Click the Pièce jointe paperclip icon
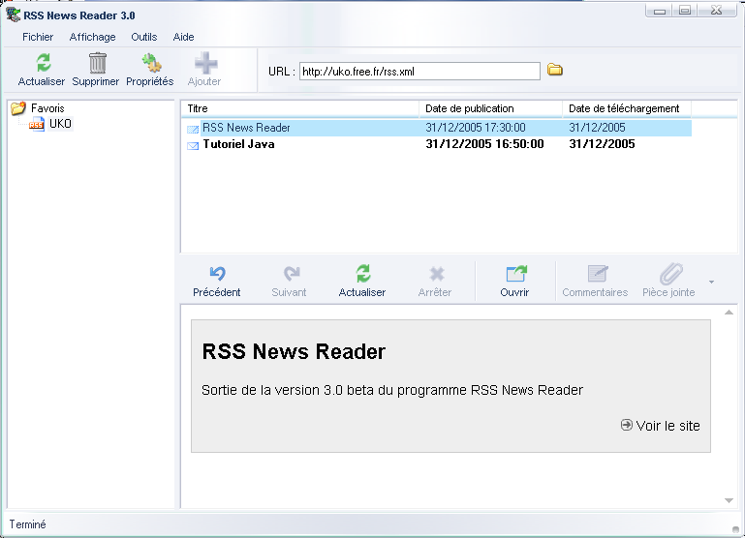Image resolution: width=745 pixels, height=538 pixels. (670, 273)
